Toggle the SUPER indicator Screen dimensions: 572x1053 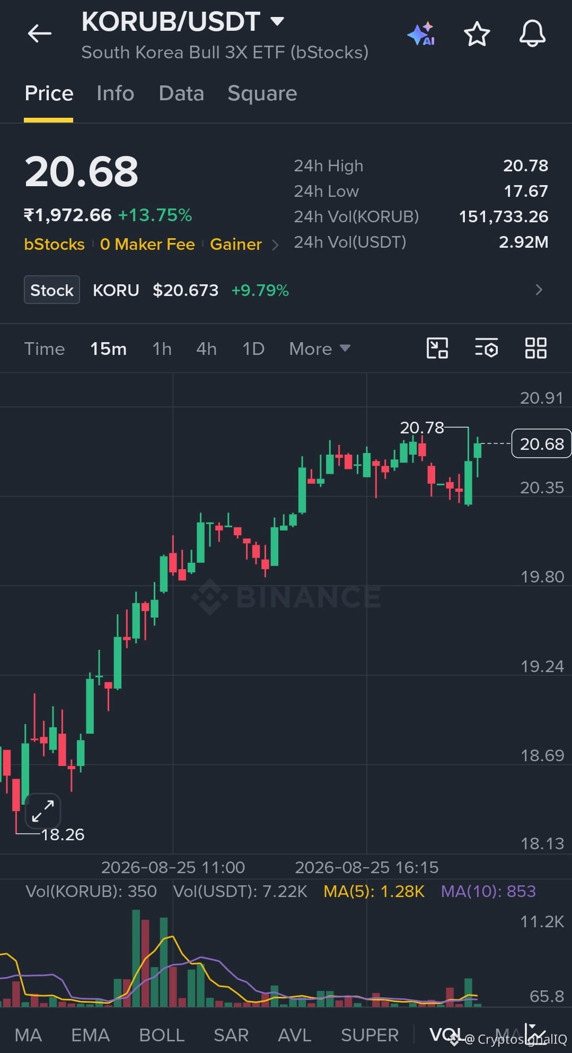point(369,1034)
